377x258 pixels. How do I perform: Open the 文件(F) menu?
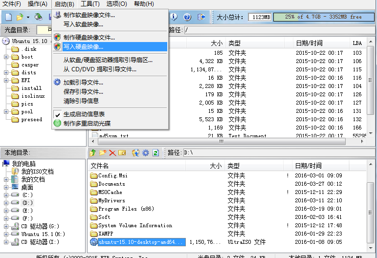12,4
